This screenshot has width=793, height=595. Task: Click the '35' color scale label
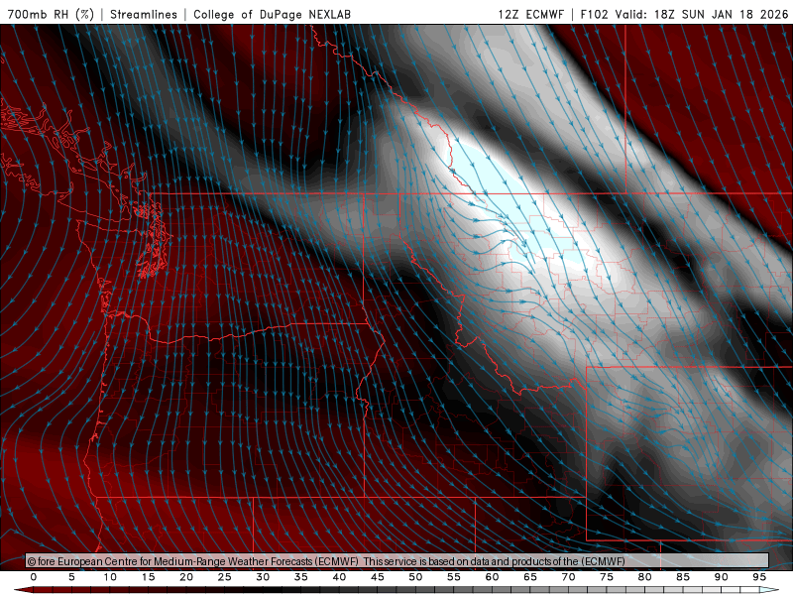pyautogui.click(x=301, y=577)
